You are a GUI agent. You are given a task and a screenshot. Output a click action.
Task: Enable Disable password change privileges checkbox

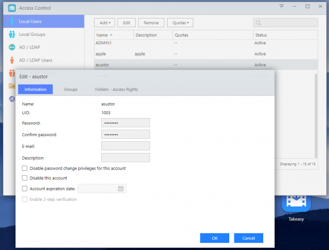click(x=25, y=168)
